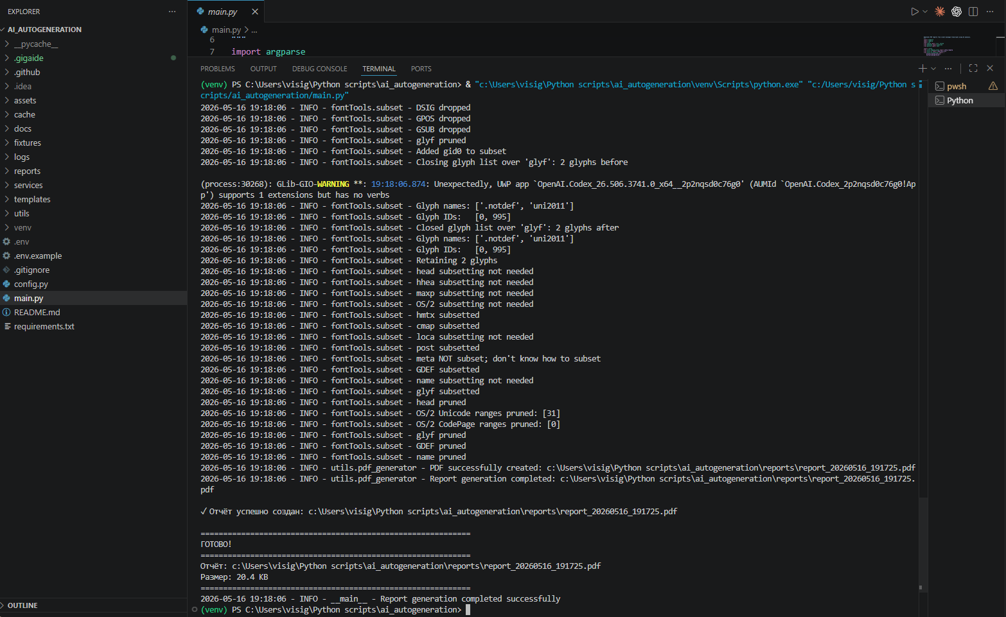Screen dimensions: 1006x617
Task: Click the Python icon beside config.py
Action: point(6,284)
